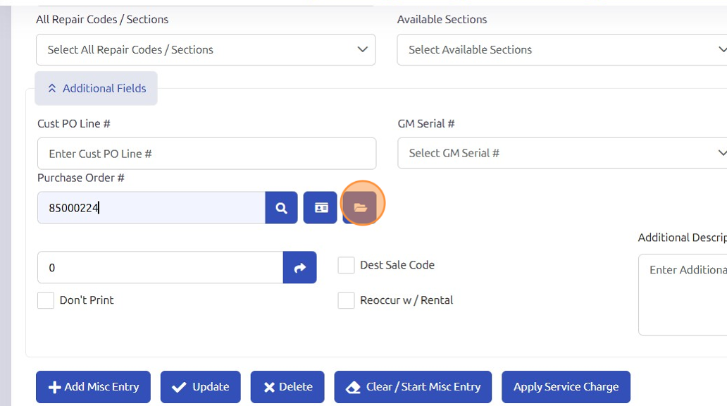
Task: Collapse the Additional Fields section
Action: tap(97, 89)
